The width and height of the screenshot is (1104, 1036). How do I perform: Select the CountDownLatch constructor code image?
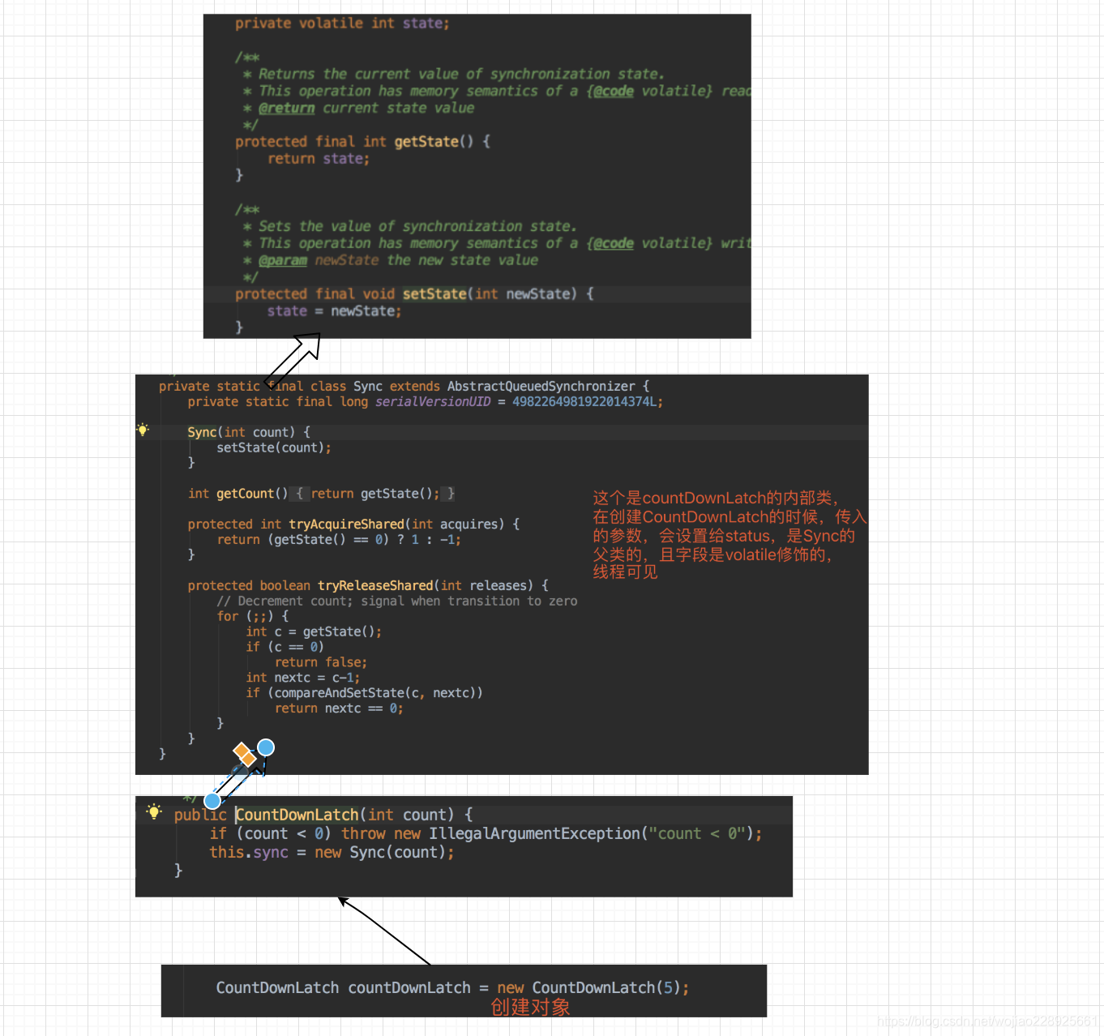[x=464, y=846]
